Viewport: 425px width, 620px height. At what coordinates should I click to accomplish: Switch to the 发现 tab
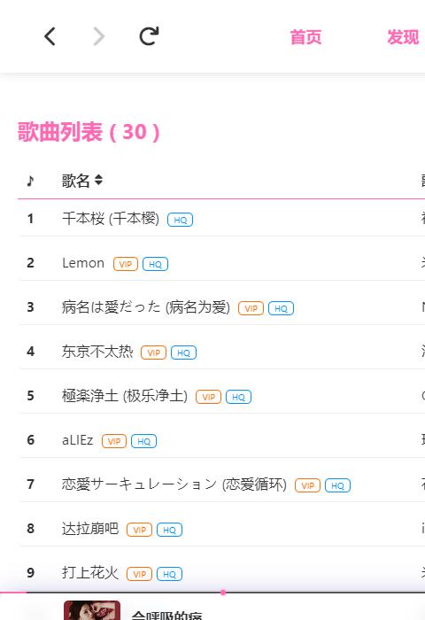coord(403,37)
